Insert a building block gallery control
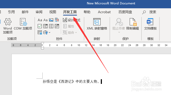Screen dimensions: 171x95 click(x=57, y=20)
